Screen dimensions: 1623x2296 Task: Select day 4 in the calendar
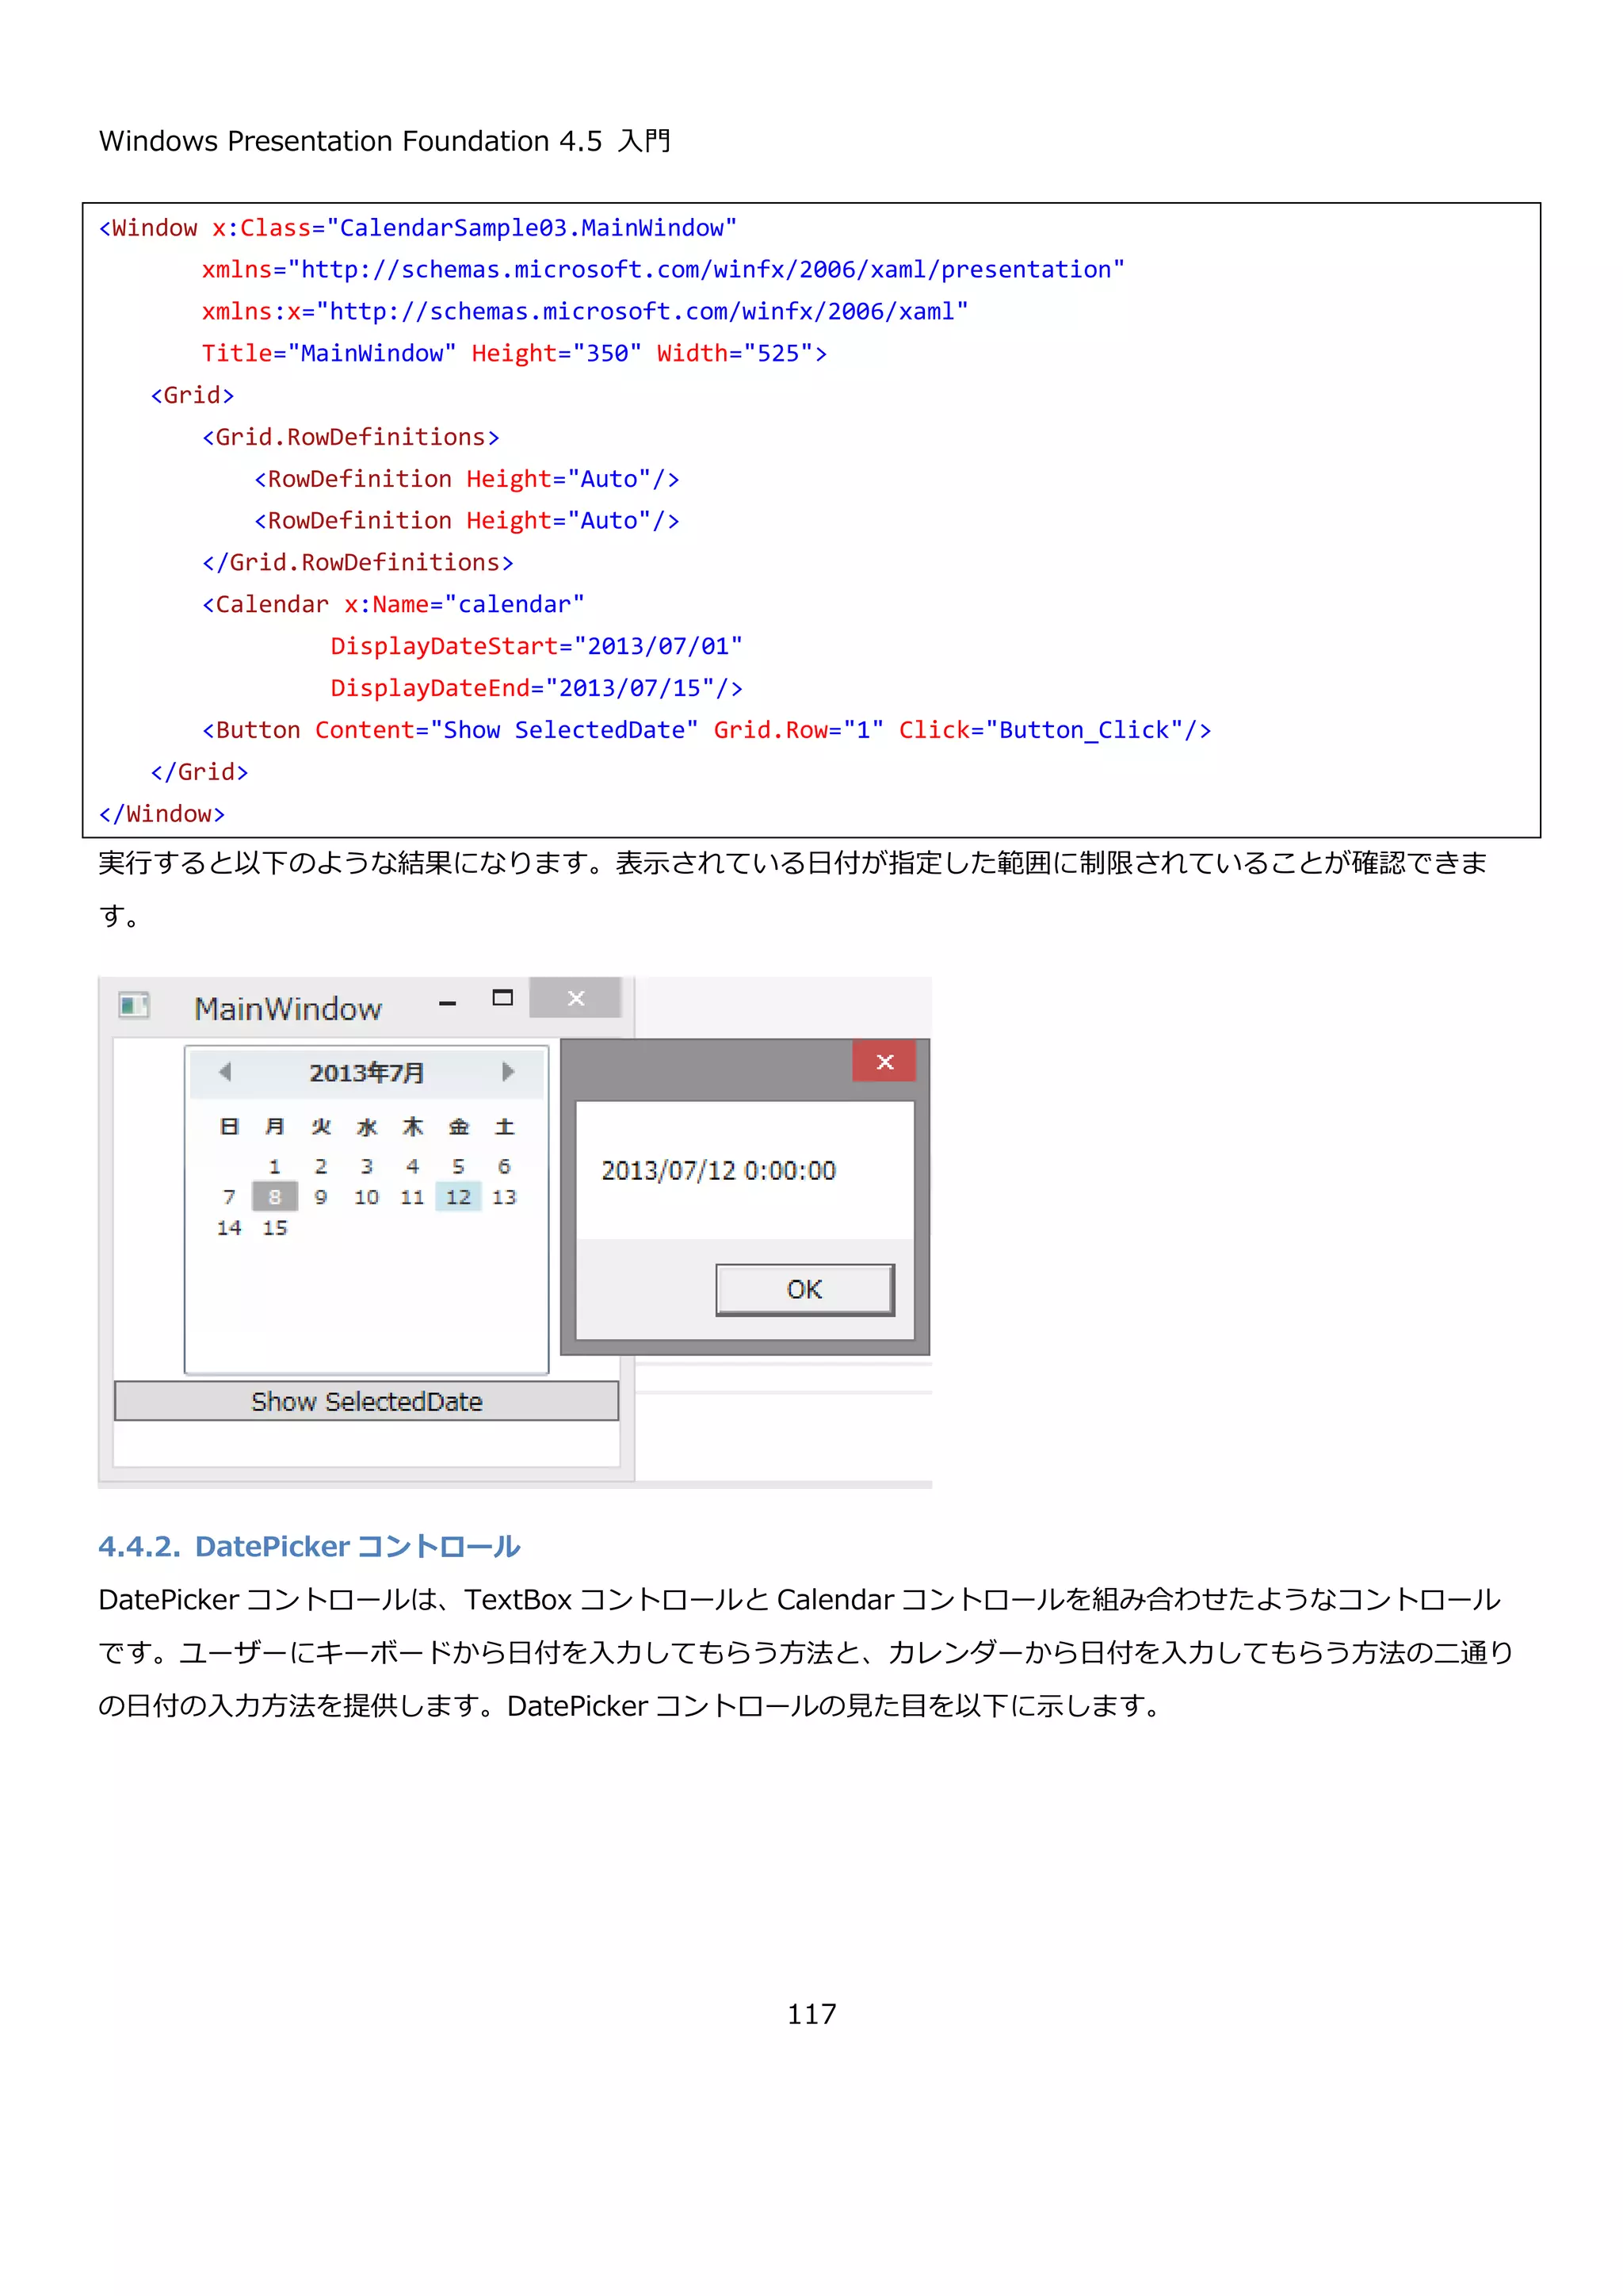pos(413,1166)
